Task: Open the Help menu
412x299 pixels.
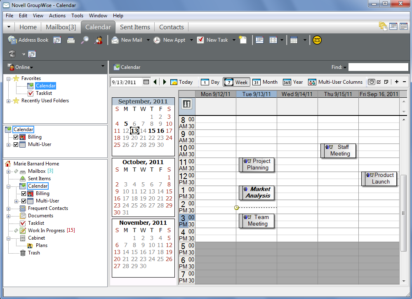Action: (x=118, y=16)
